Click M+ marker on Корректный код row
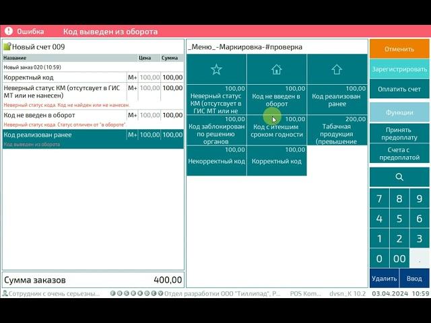The height and width of the screenshot is (323, 431). pos(132,77)
